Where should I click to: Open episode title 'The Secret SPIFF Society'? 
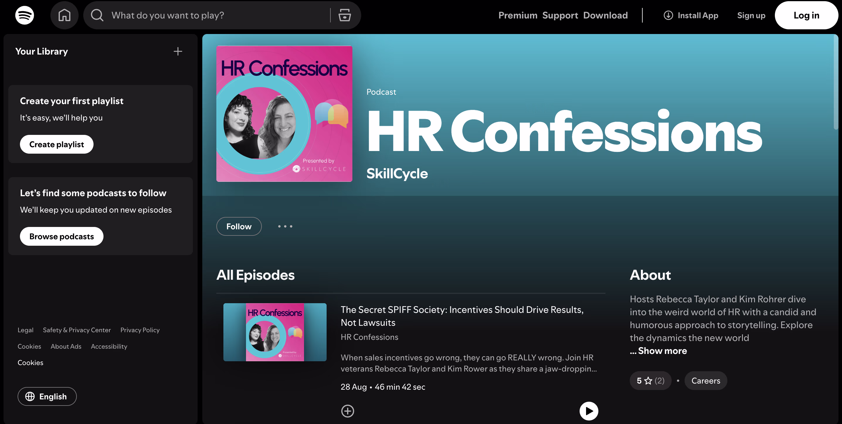click(462, 316)
